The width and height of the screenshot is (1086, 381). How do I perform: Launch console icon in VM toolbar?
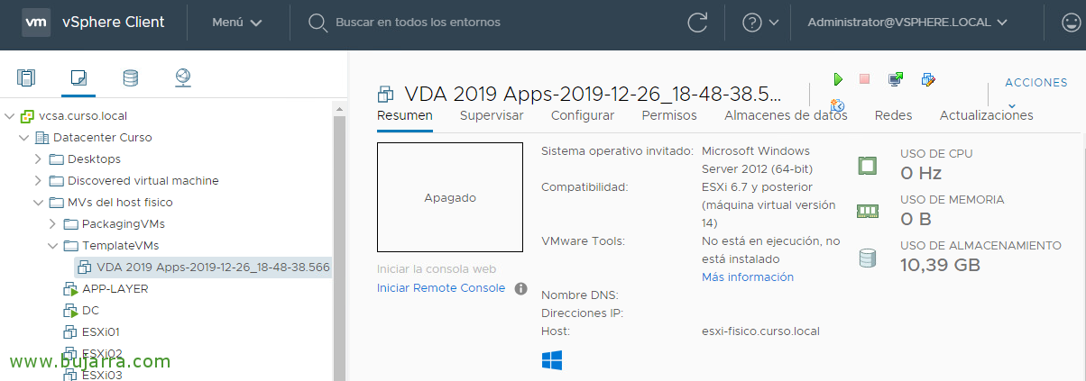[896, 79]
